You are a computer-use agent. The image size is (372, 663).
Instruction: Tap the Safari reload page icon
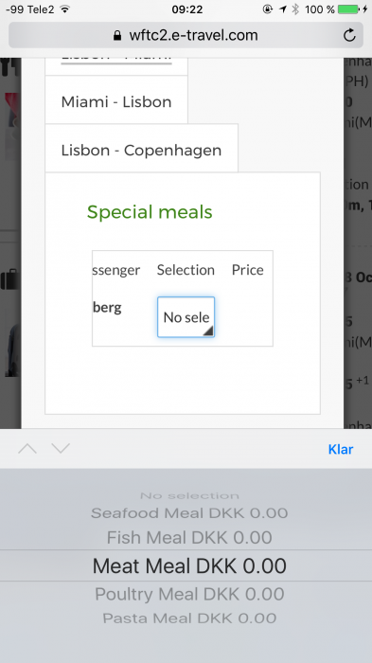click(349, 35)
